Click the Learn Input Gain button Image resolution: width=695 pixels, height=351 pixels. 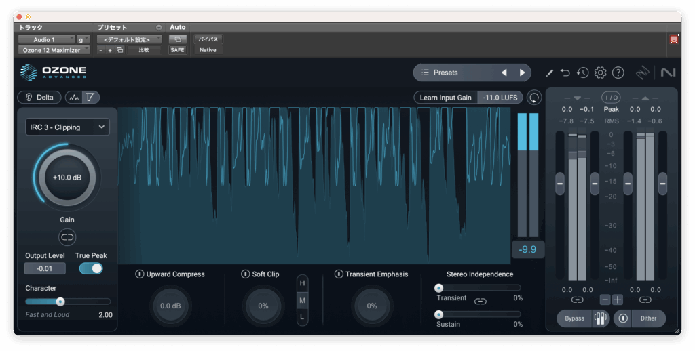pos(445,98)
